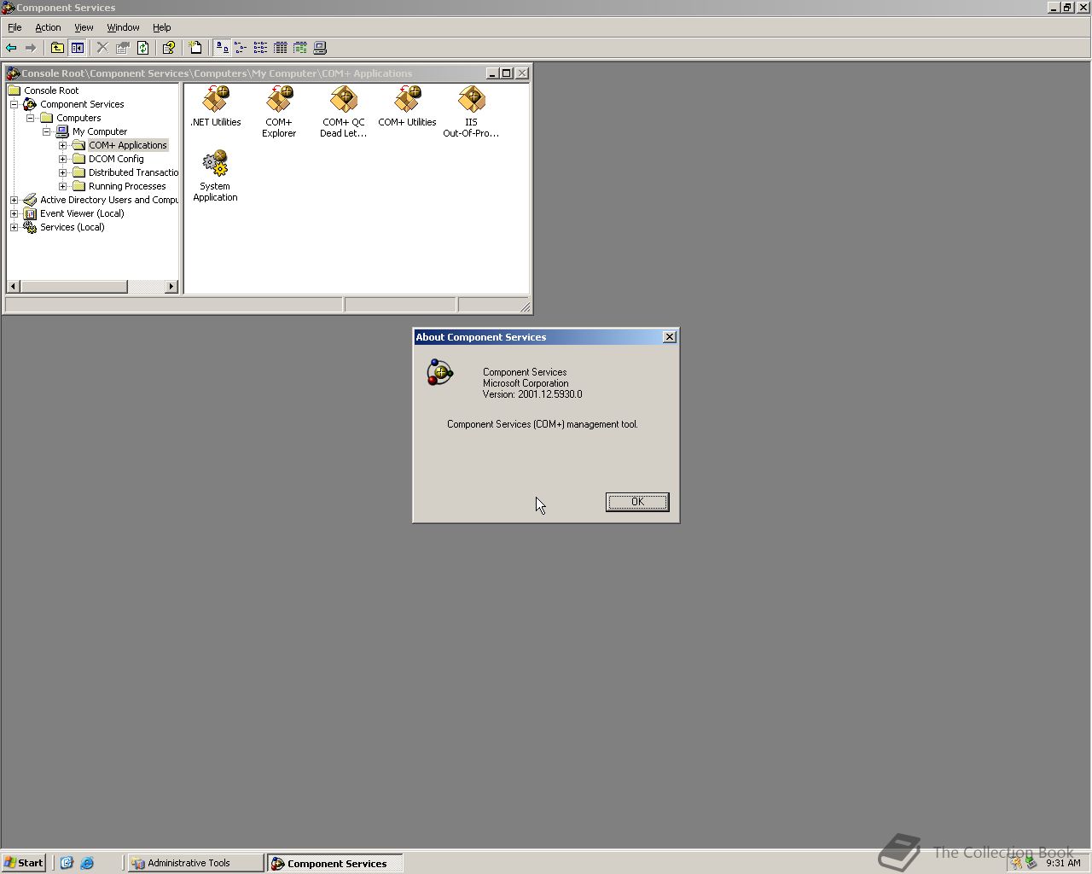This screenshot has height=874, width=1092.
Task: Switch to Small Icons view button
Action: pos(241,48)
